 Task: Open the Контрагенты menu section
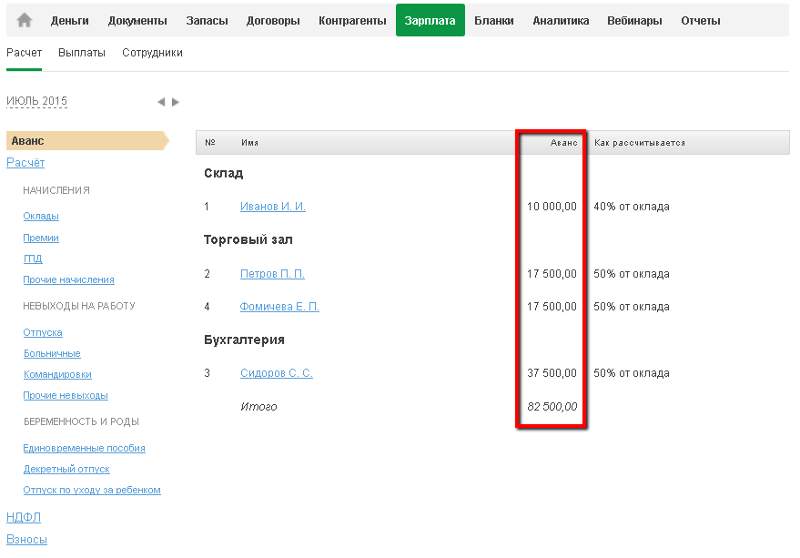(352, 21)
